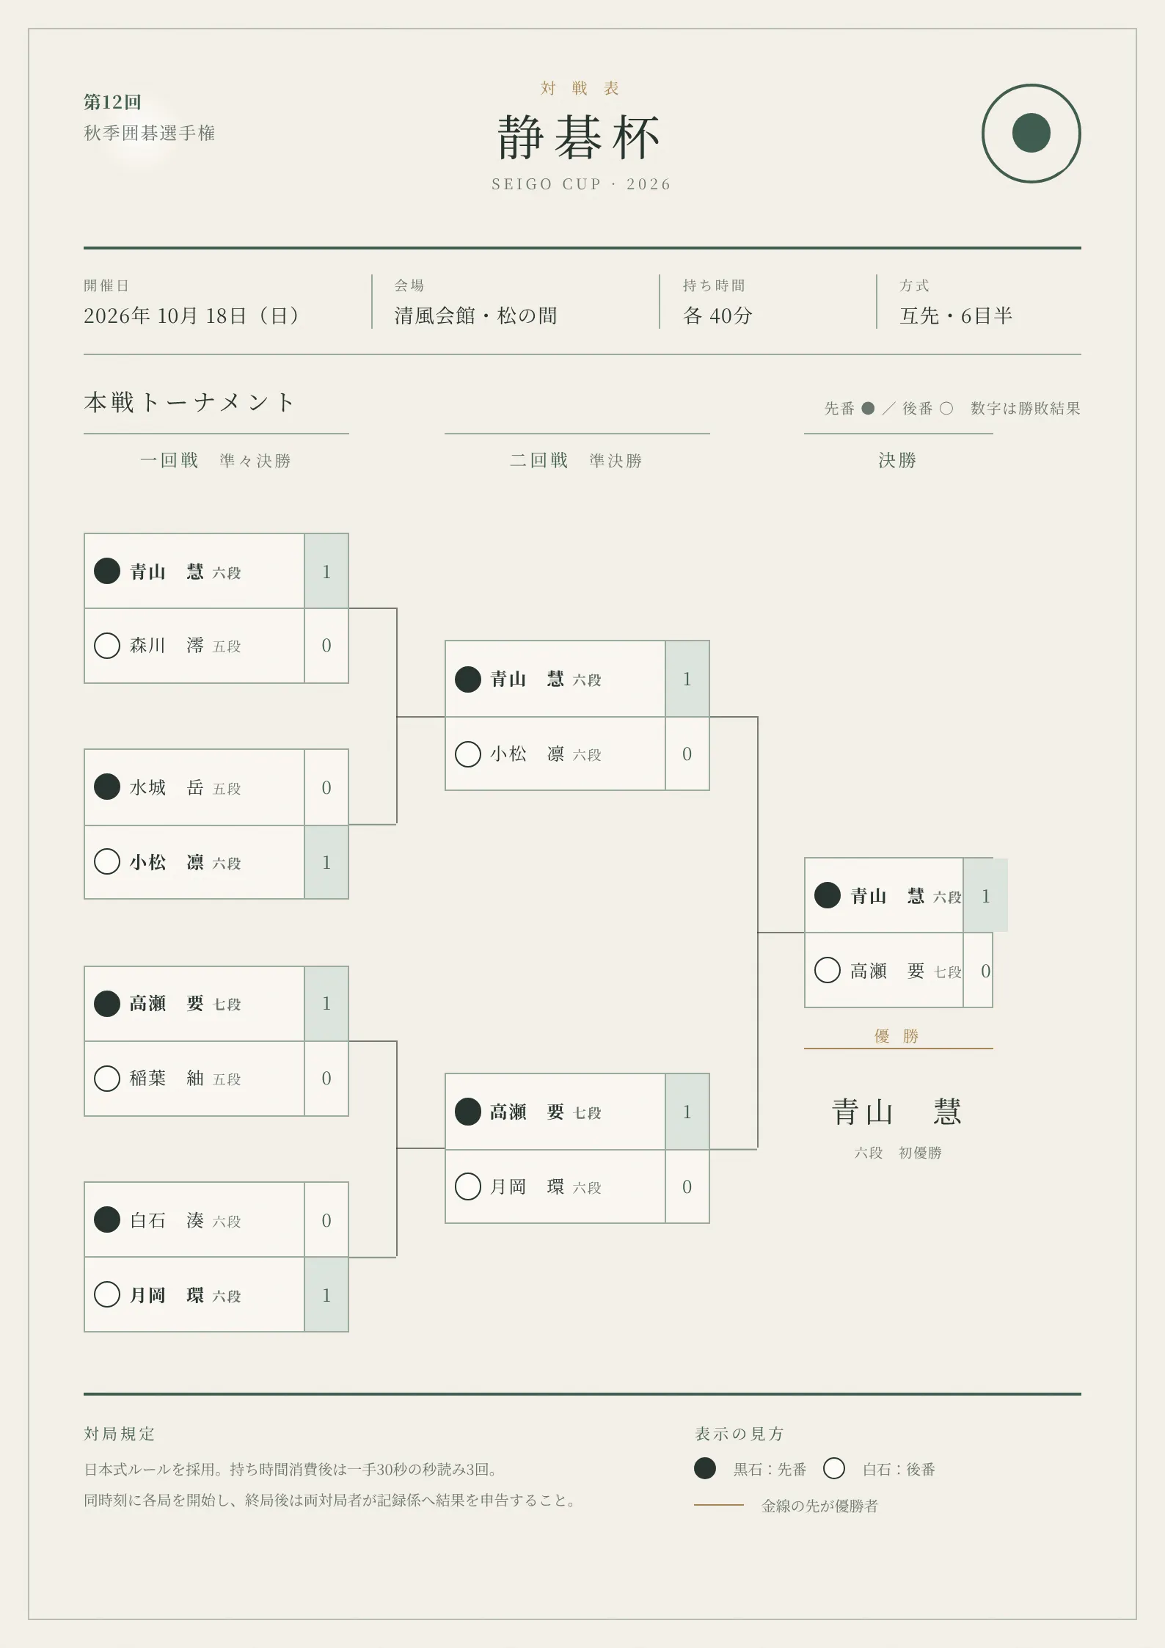Click the champion name 青山 慧 under 優勝
The height and width of the screenshot is (1648, 1165).
click(x=897, y=1112)
